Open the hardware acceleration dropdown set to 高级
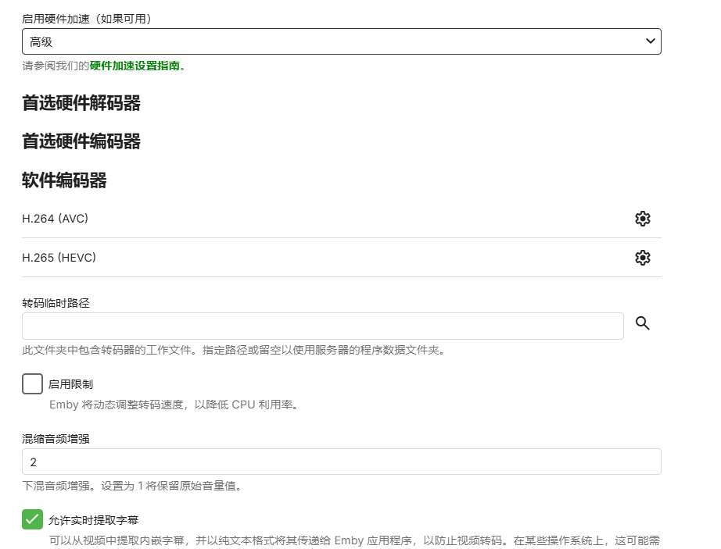 (342, 41)
